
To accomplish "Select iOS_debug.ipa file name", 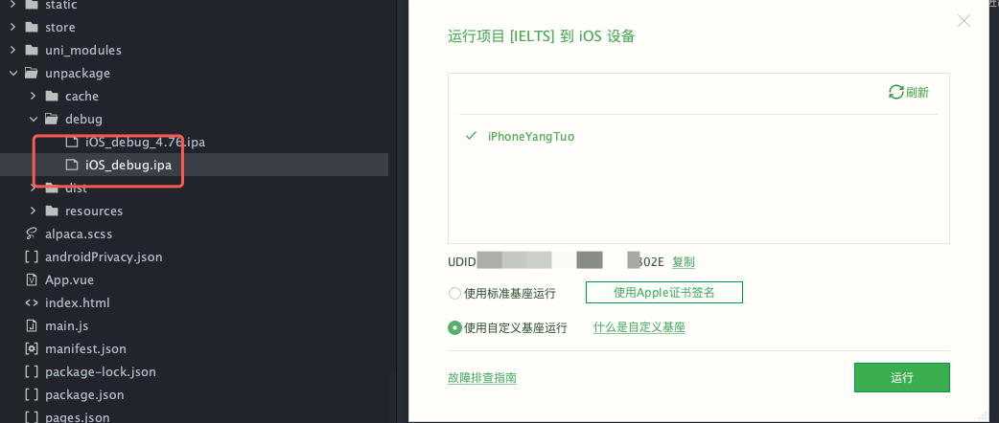I will coord(128,165).
